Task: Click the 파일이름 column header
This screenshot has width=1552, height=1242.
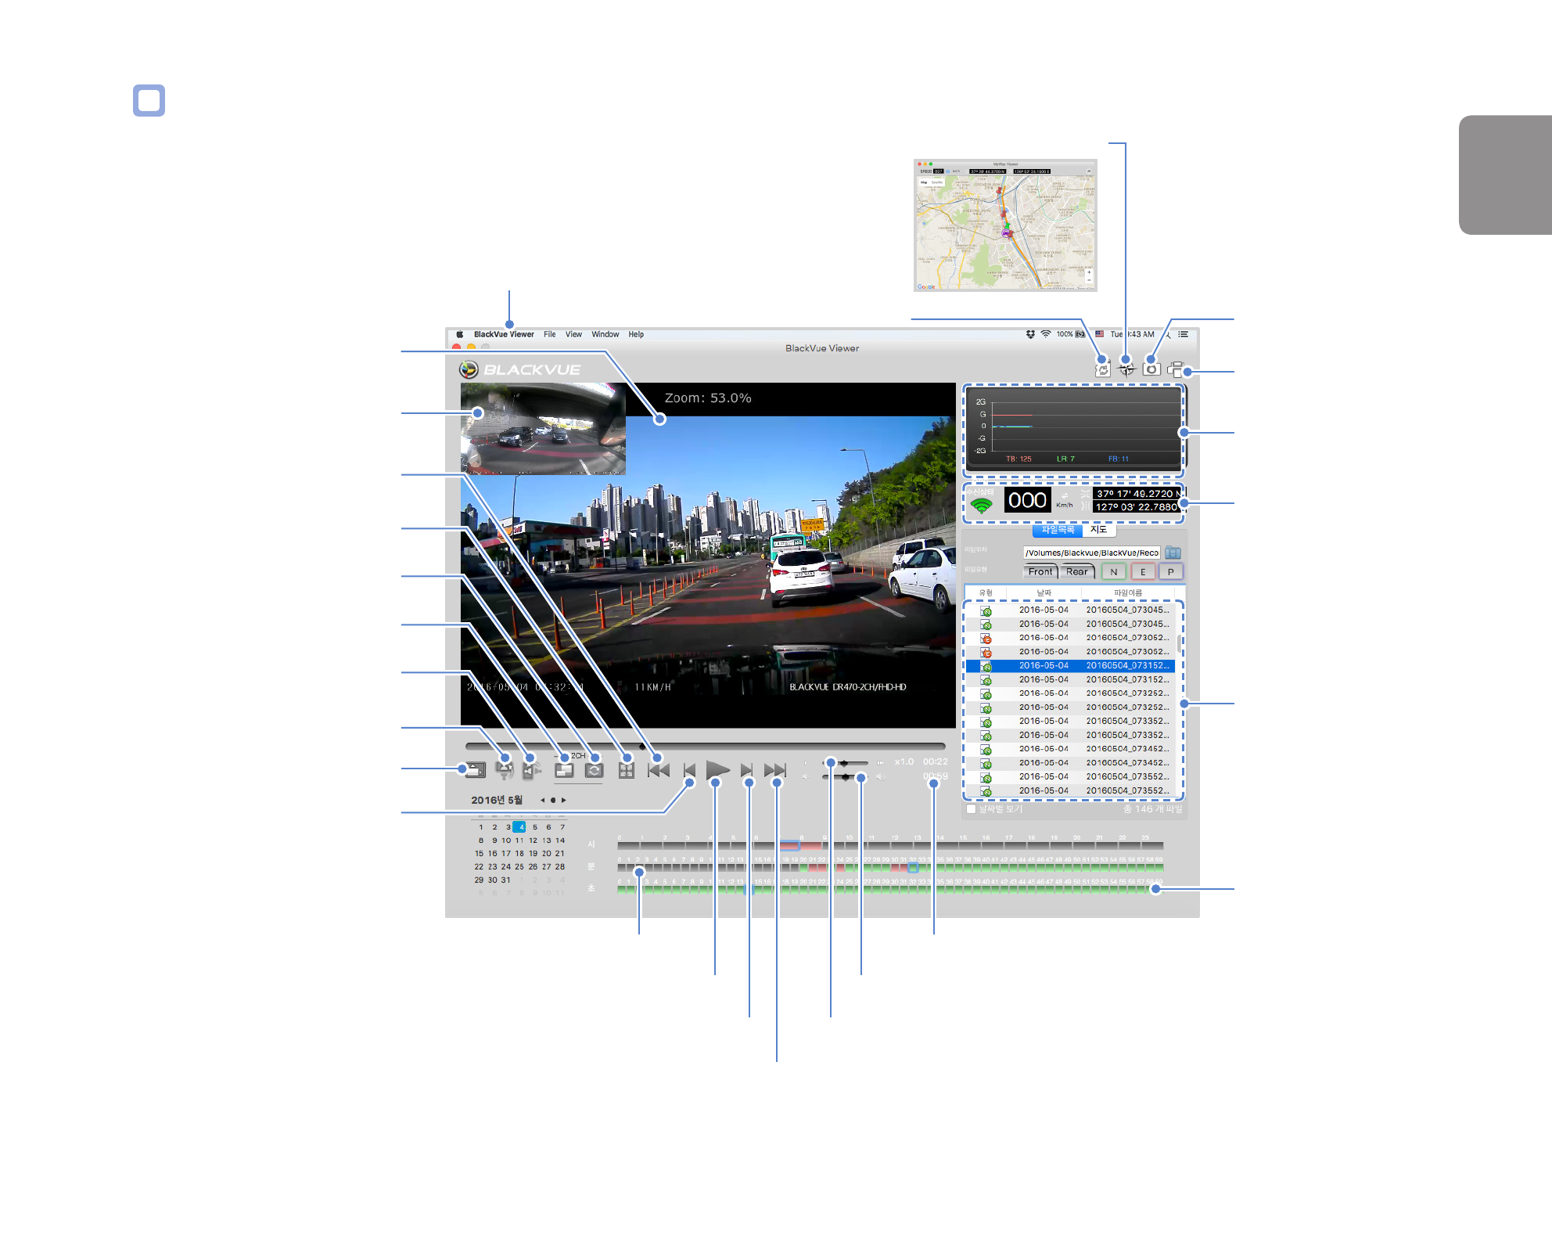Action: click(x=1128, y=593)
